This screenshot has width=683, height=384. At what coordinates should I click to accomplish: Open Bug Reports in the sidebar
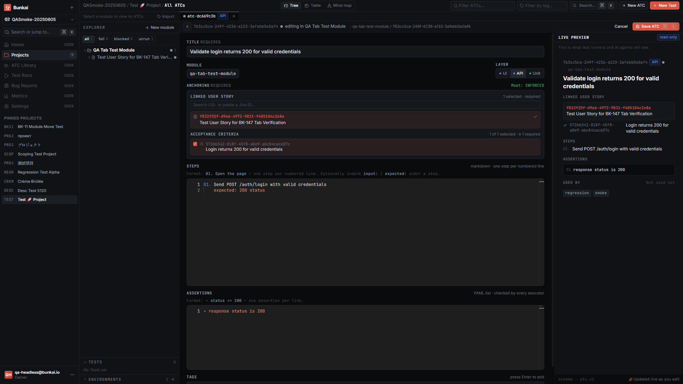[39, 86]
